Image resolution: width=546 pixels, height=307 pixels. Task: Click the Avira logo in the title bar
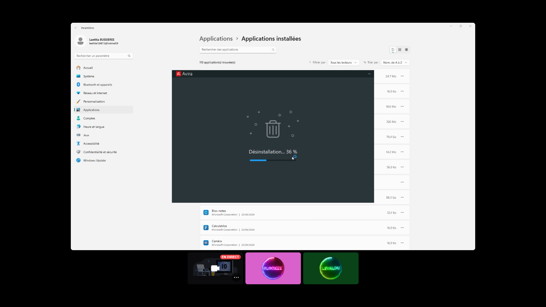(x=179, y=74)
